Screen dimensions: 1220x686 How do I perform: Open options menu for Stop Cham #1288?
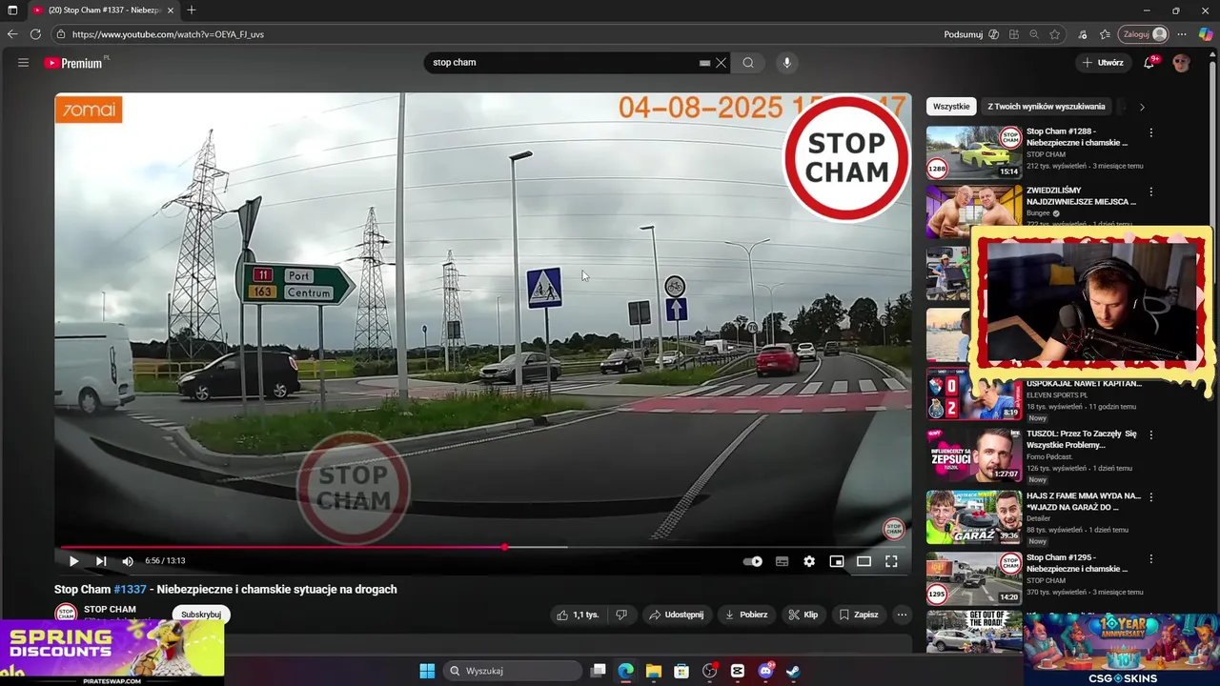pos(1151,133)
